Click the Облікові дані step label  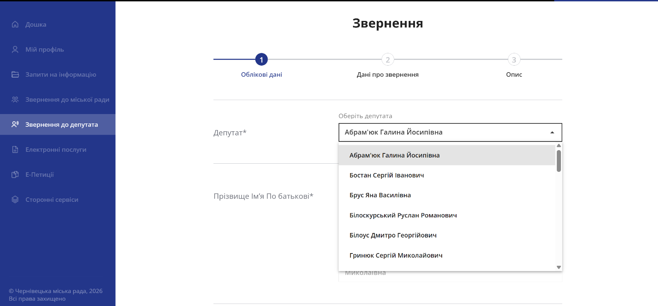262,75
